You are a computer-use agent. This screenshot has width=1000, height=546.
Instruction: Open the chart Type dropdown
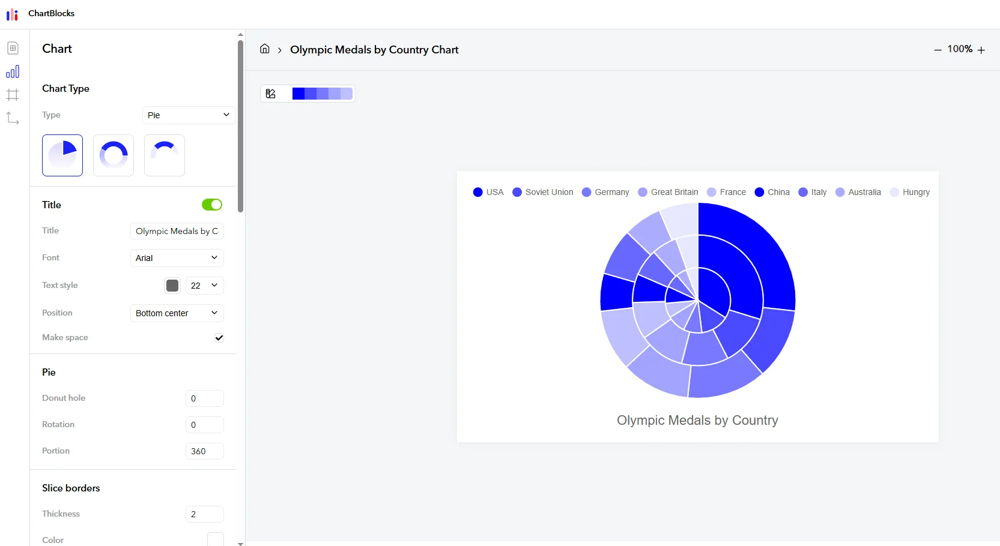tap(189, 115)
